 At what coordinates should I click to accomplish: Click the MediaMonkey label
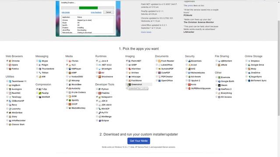click(78, 108)
